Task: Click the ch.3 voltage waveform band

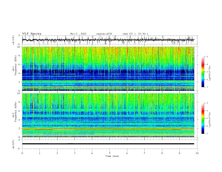Action: tap(108, 144)
